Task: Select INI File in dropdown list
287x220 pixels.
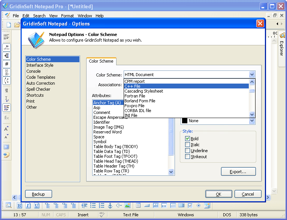Action: [x=186, y=115]
